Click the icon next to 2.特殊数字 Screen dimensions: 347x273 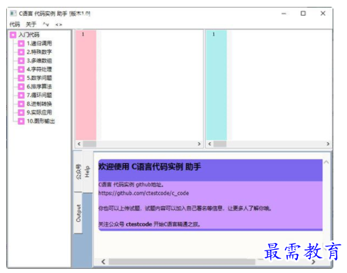coord(21,52)
